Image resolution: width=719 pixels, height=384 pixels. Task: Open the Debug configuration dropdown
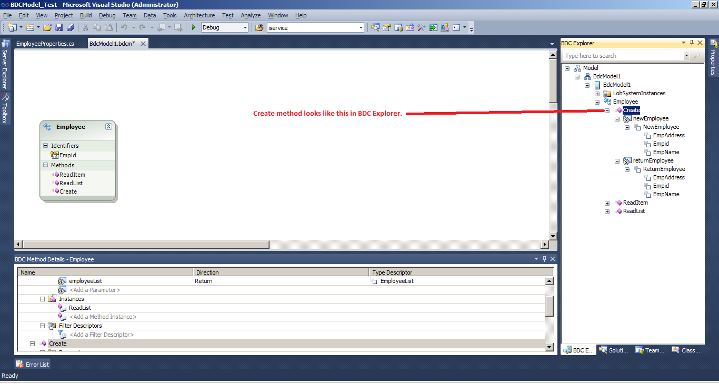[x=244, y=27]
